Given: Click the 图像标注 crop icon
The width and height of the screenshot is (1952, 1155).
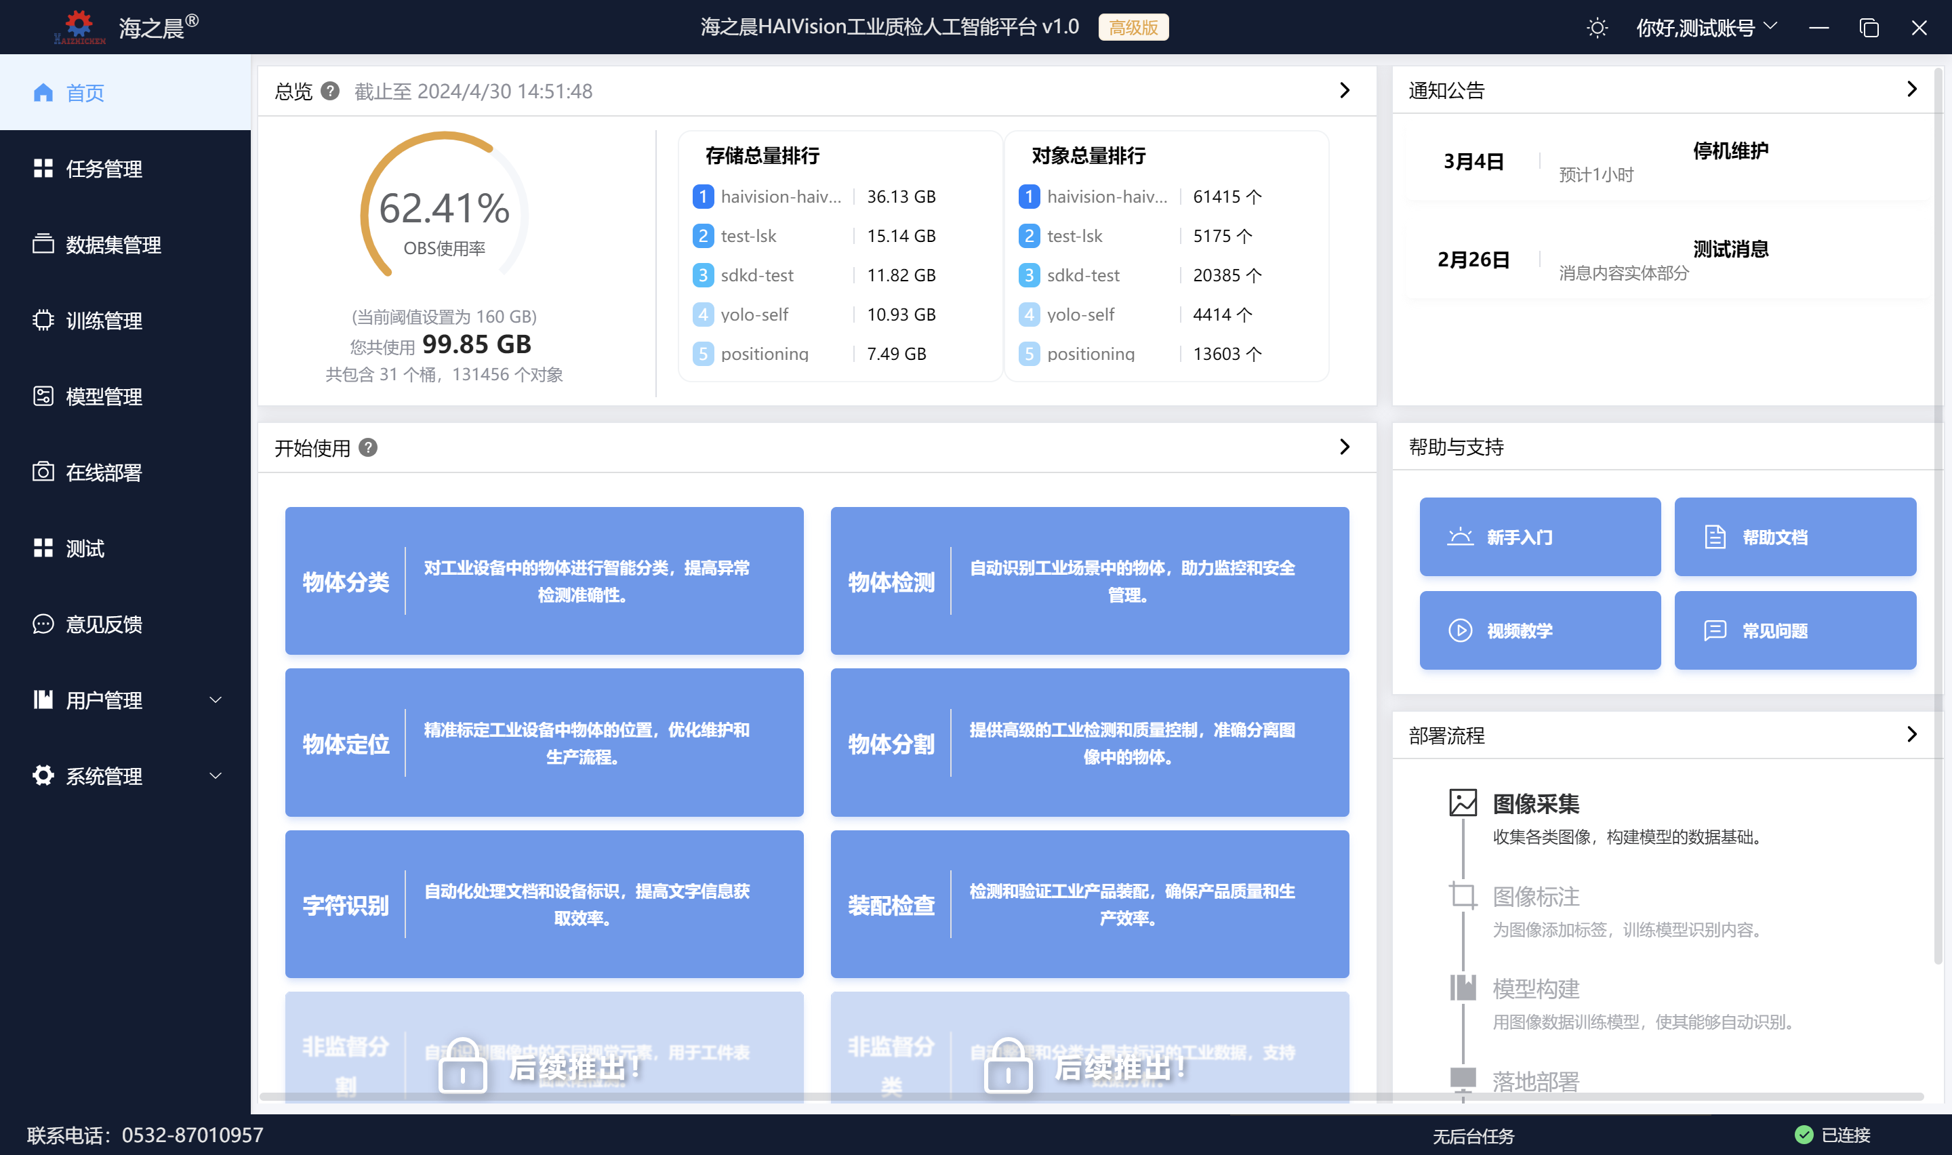Looking at the screenshot, I should (x=1463, y=895).
